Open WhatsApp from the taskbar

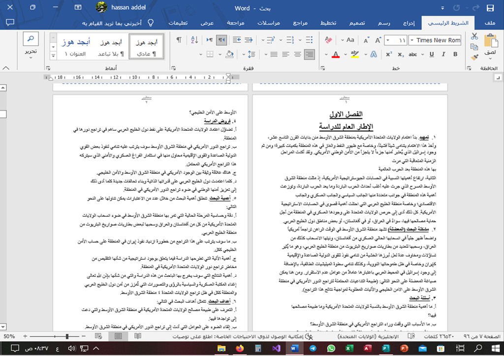331,348
